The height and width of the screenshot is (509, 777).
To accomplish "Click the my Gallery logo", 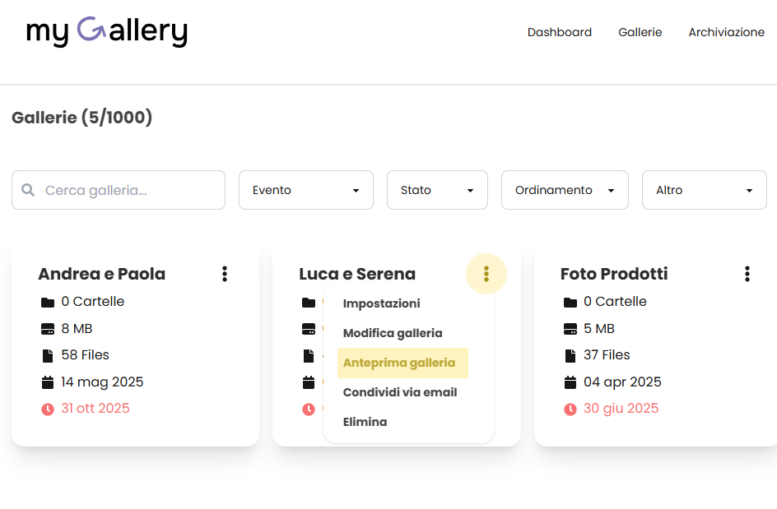I will 107,32.
